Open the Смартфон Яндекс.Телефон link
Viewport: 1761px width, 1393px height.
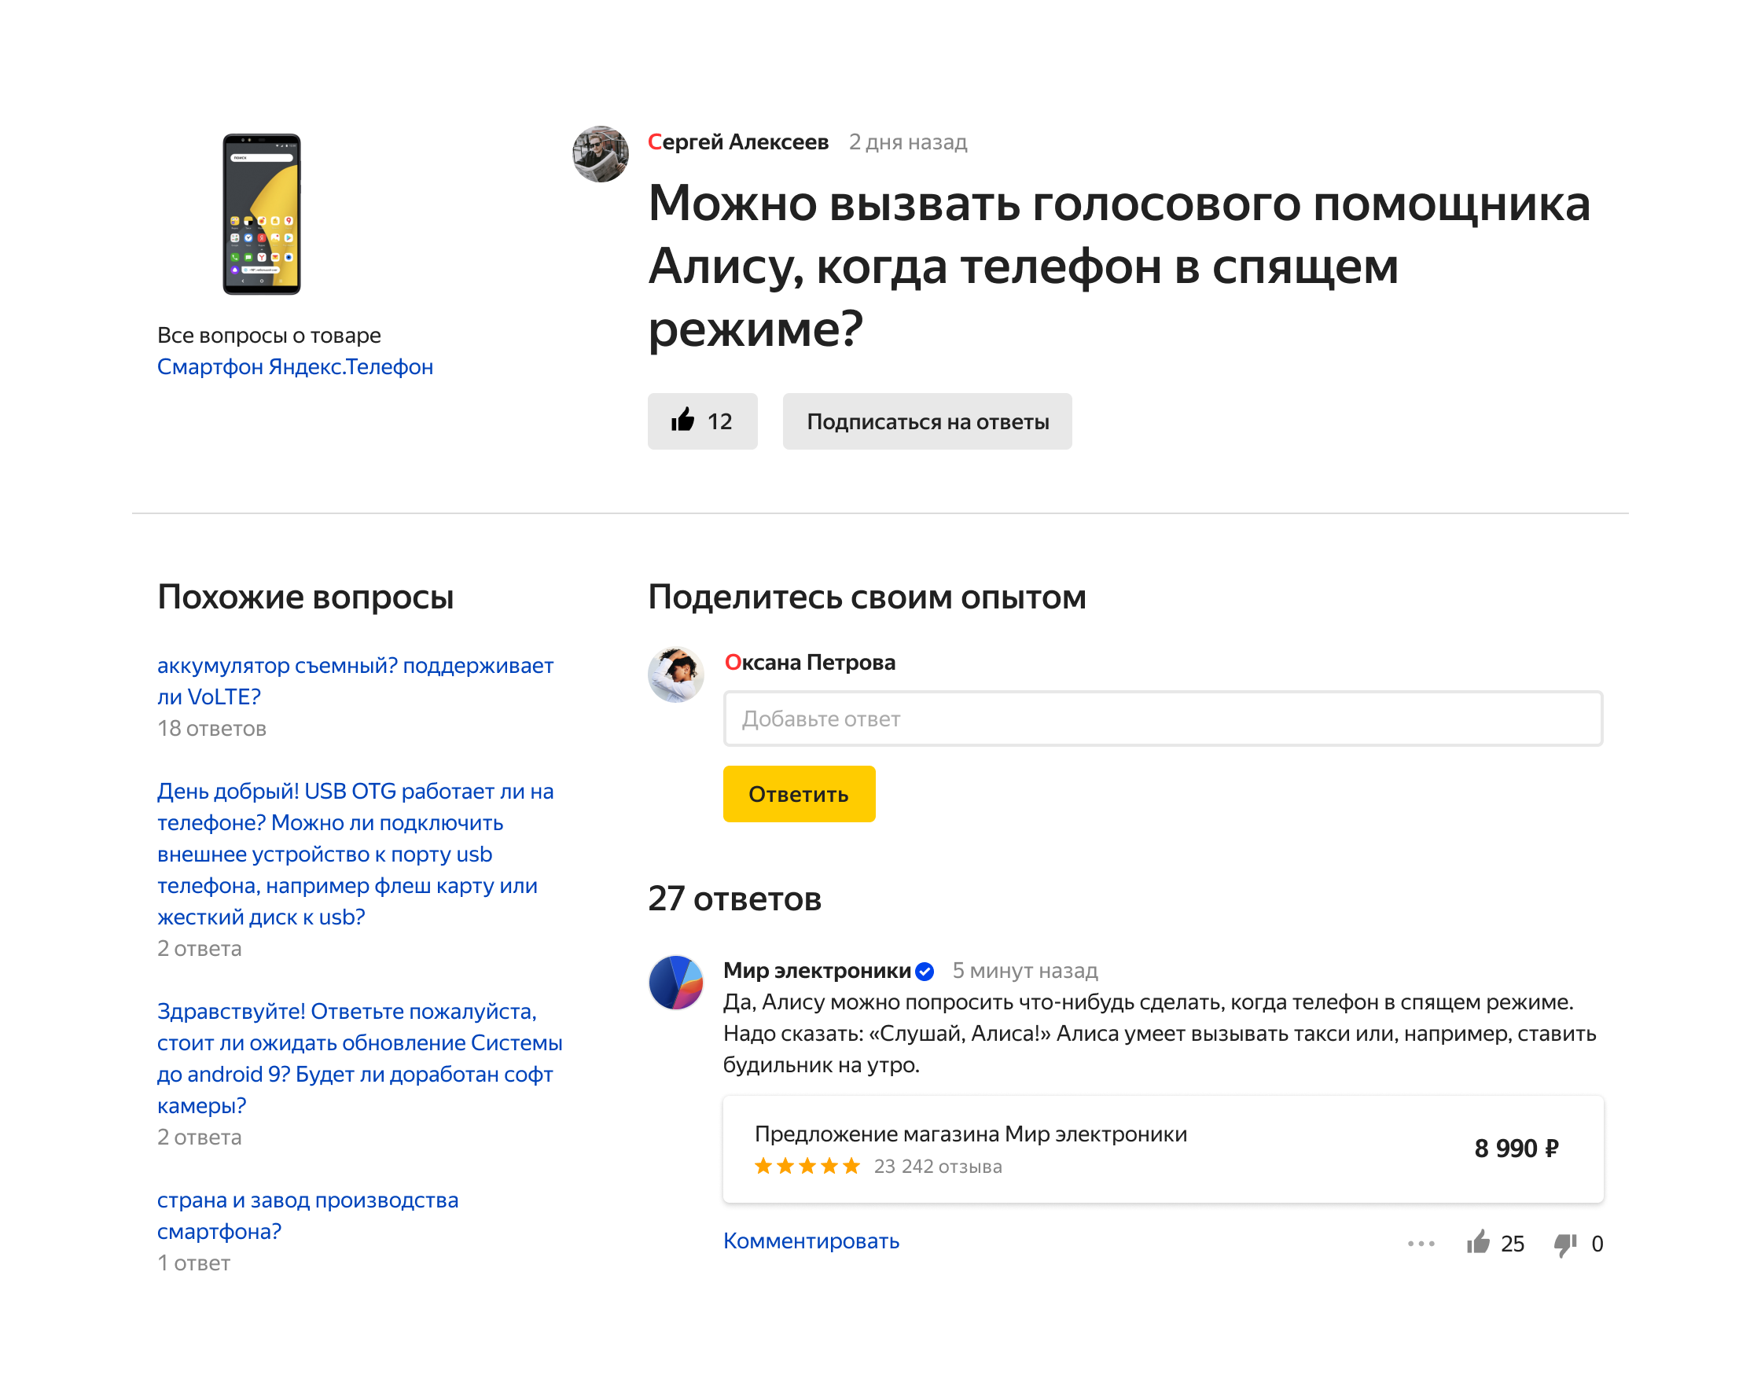click(x=295, y=367)
